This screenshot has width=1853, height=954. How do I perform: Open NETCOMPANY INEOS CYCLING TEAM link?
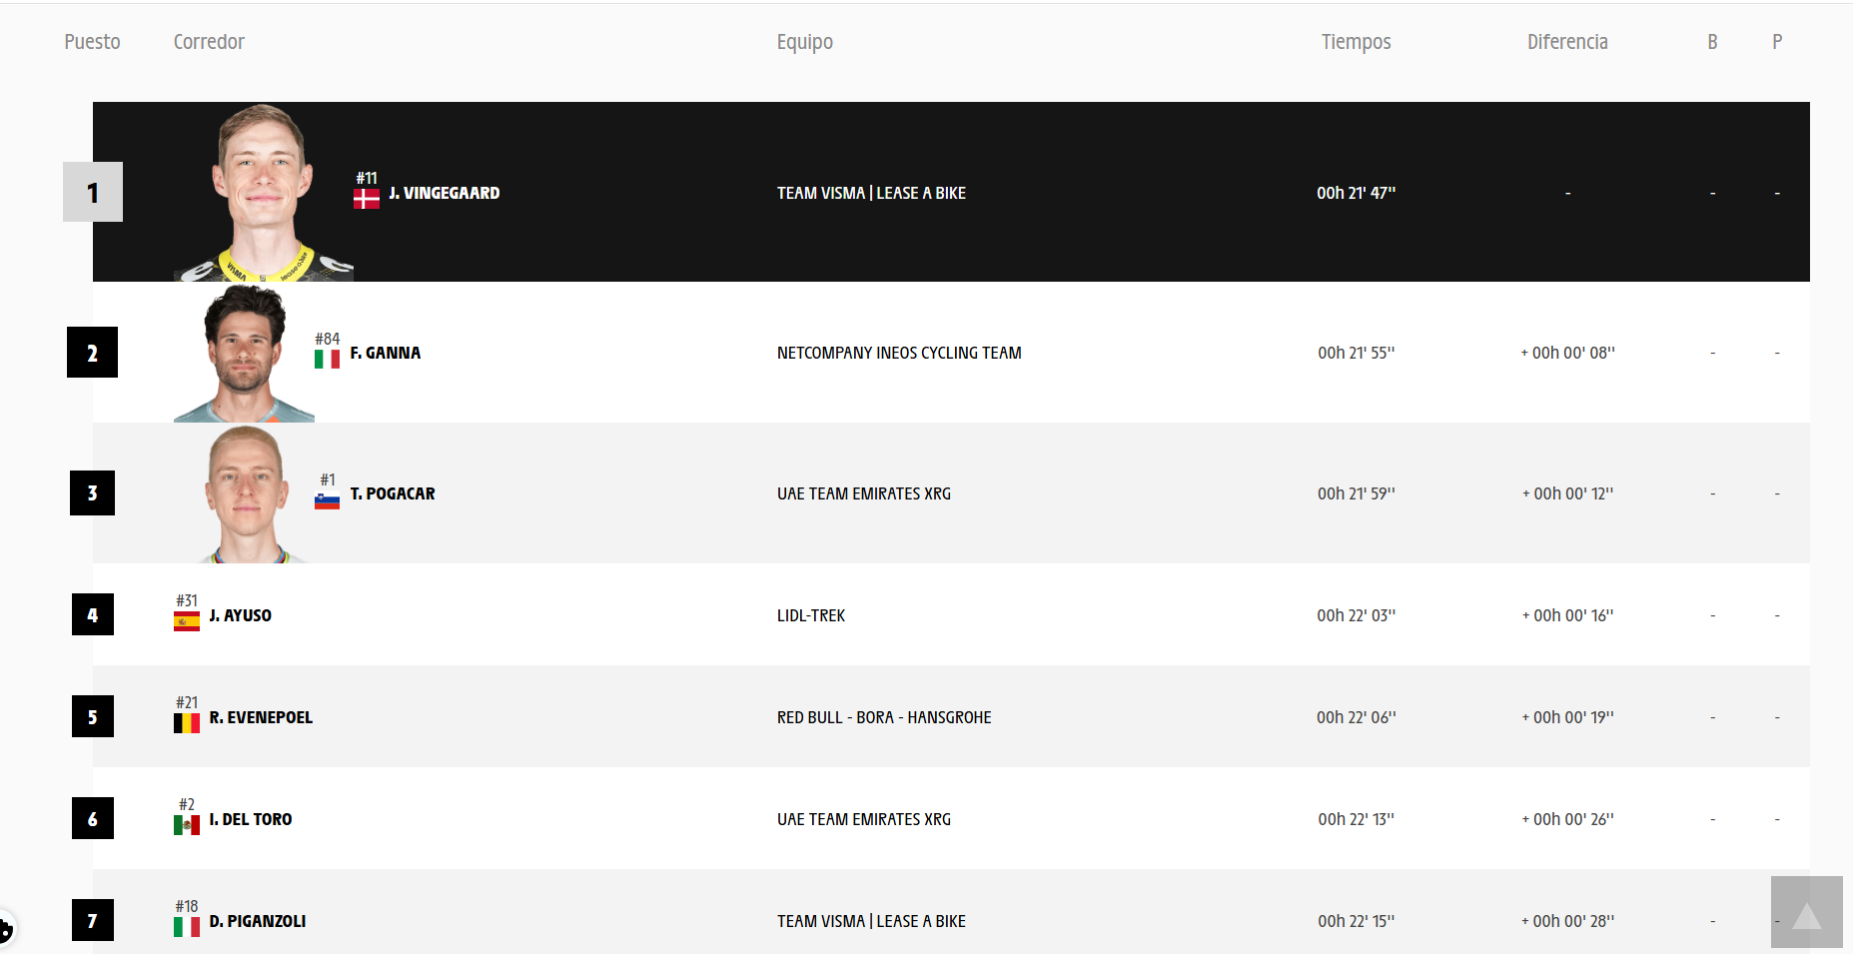click(x=899, y=353)
